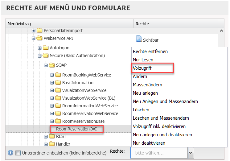The image size is (230, 161).
Task: Click the blue info icon at bottom
Action: [x=10, y=153]
